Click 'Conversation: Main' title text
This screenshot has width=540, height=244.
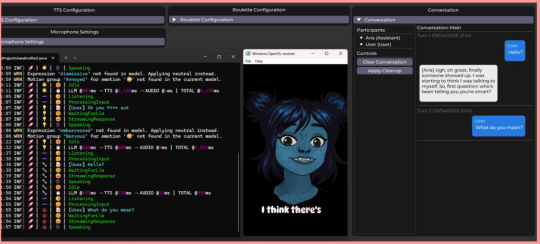(x=439, y=28)
